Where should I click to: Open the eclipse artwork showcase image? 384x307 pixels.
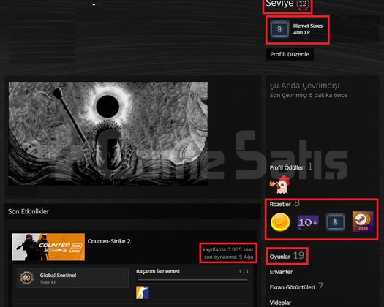(108, 134)
